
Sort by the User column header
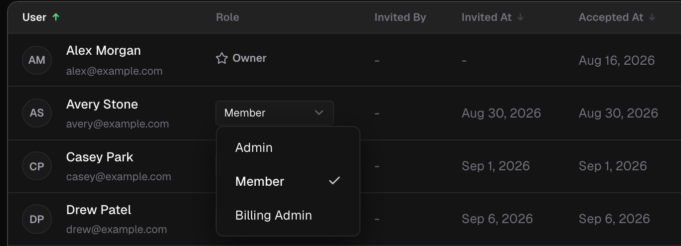[x=34, y=17]
